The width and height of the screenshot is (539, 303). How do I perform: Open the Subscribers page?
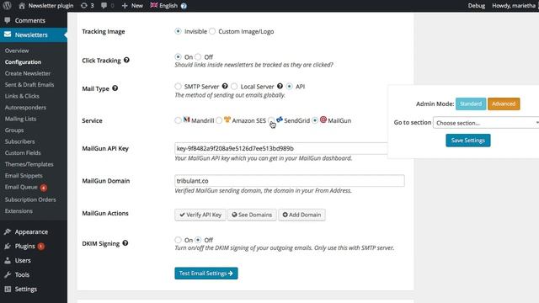[x=19, y=141]
